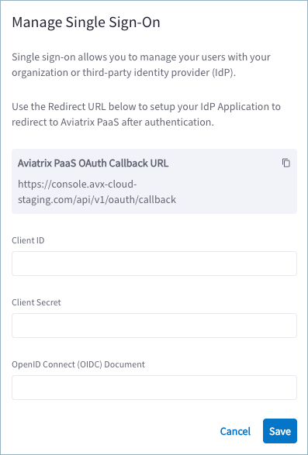The width and height of the screenshot is (308, 455).
Task: Click the Manage Single Sign-On heading
Action: pyautogui.click(x=86, y=22)
